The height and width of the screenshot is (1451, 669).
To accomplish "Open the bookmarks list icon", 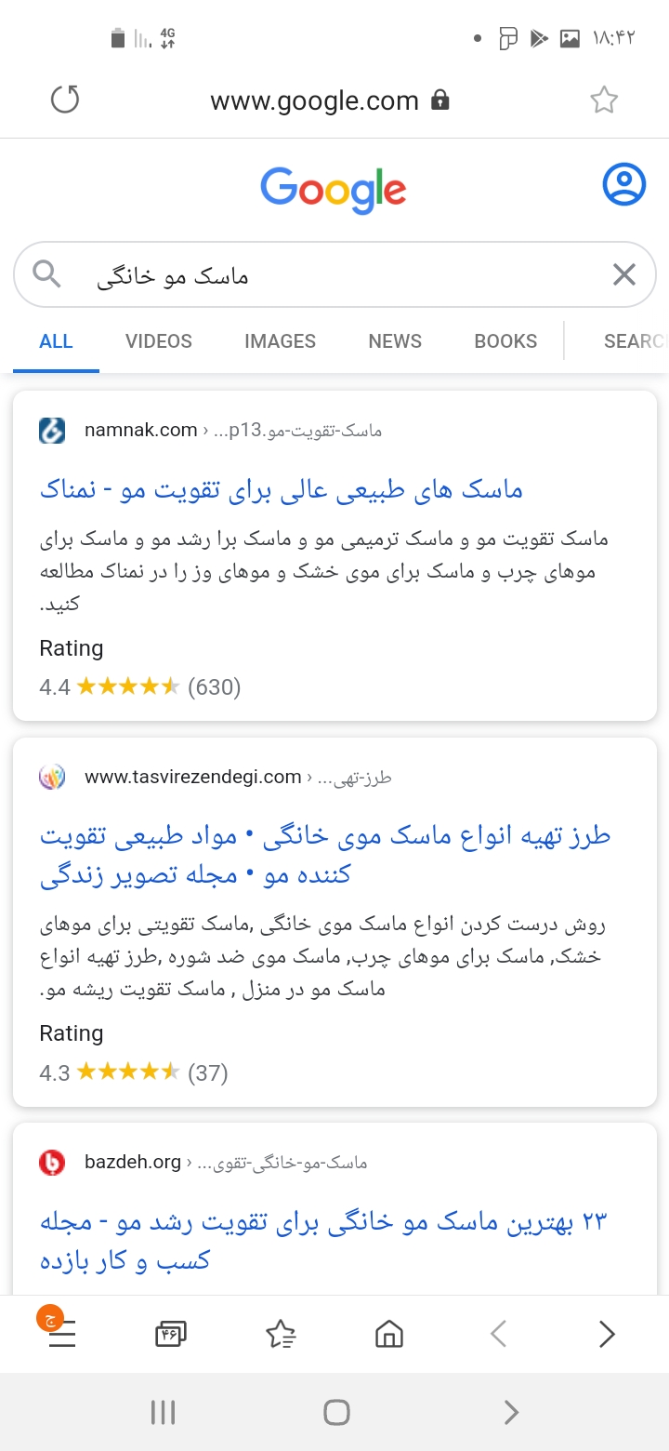I will click(281, 1335).
